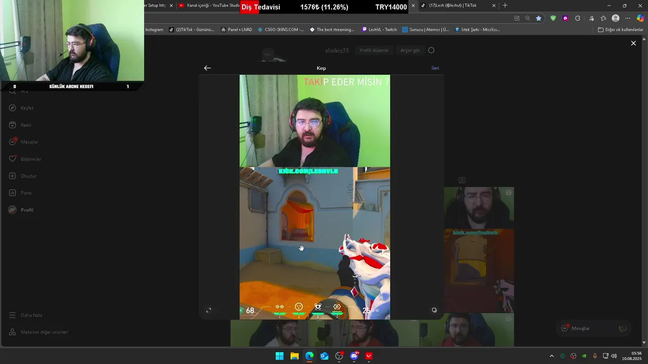
Task: Switch to the YouTube Studio Kanal içeriği tab
Action: point(208,6)
